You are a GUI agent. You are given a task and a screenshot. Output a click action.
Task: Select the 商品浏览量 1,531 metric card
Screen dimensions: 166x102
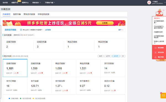[x=89, y=68]
